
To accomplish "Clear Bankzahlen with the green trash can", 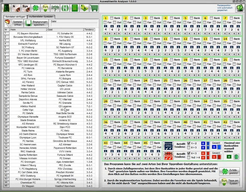I will click(236, 157).
